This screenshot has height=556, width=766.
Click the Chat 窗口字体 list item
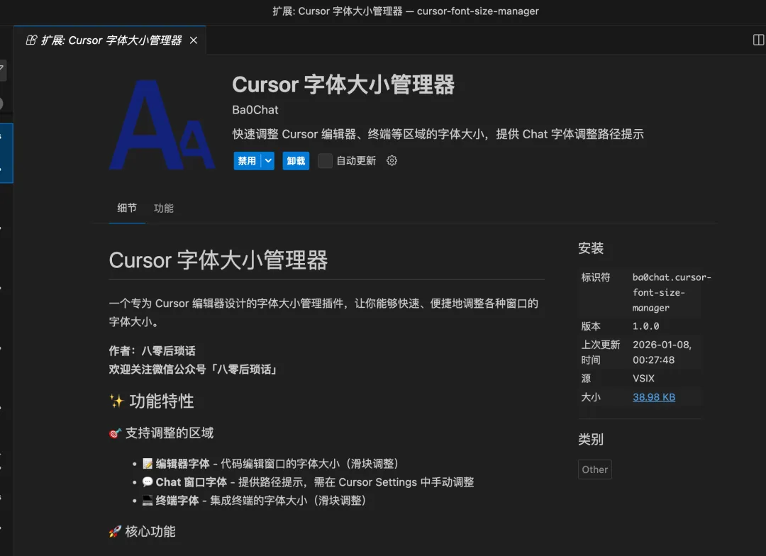point(308,482)
